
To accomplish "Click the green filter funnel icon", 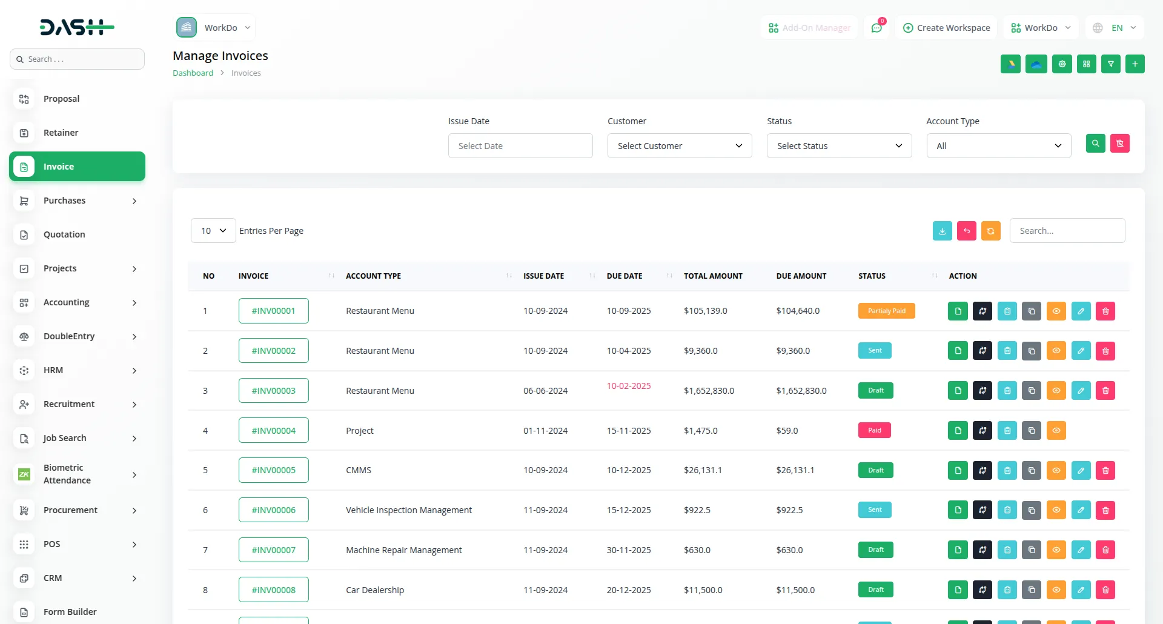I will [1111, 64].
